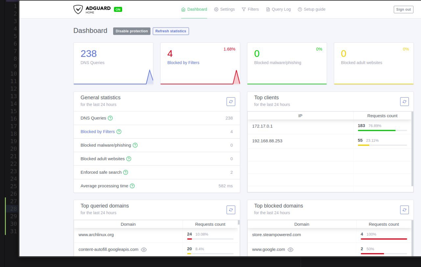Click www.archlinux.org domain row

tap(156, 235)
